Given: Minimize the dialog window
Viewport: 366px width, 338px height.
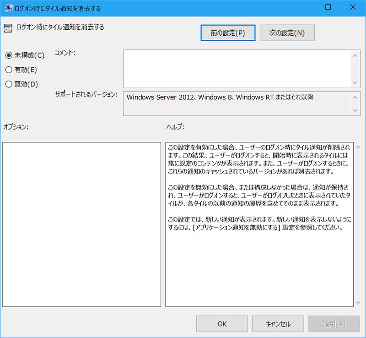Looking at the screenshot, I should pyautogui.click(x=303, y=7).
